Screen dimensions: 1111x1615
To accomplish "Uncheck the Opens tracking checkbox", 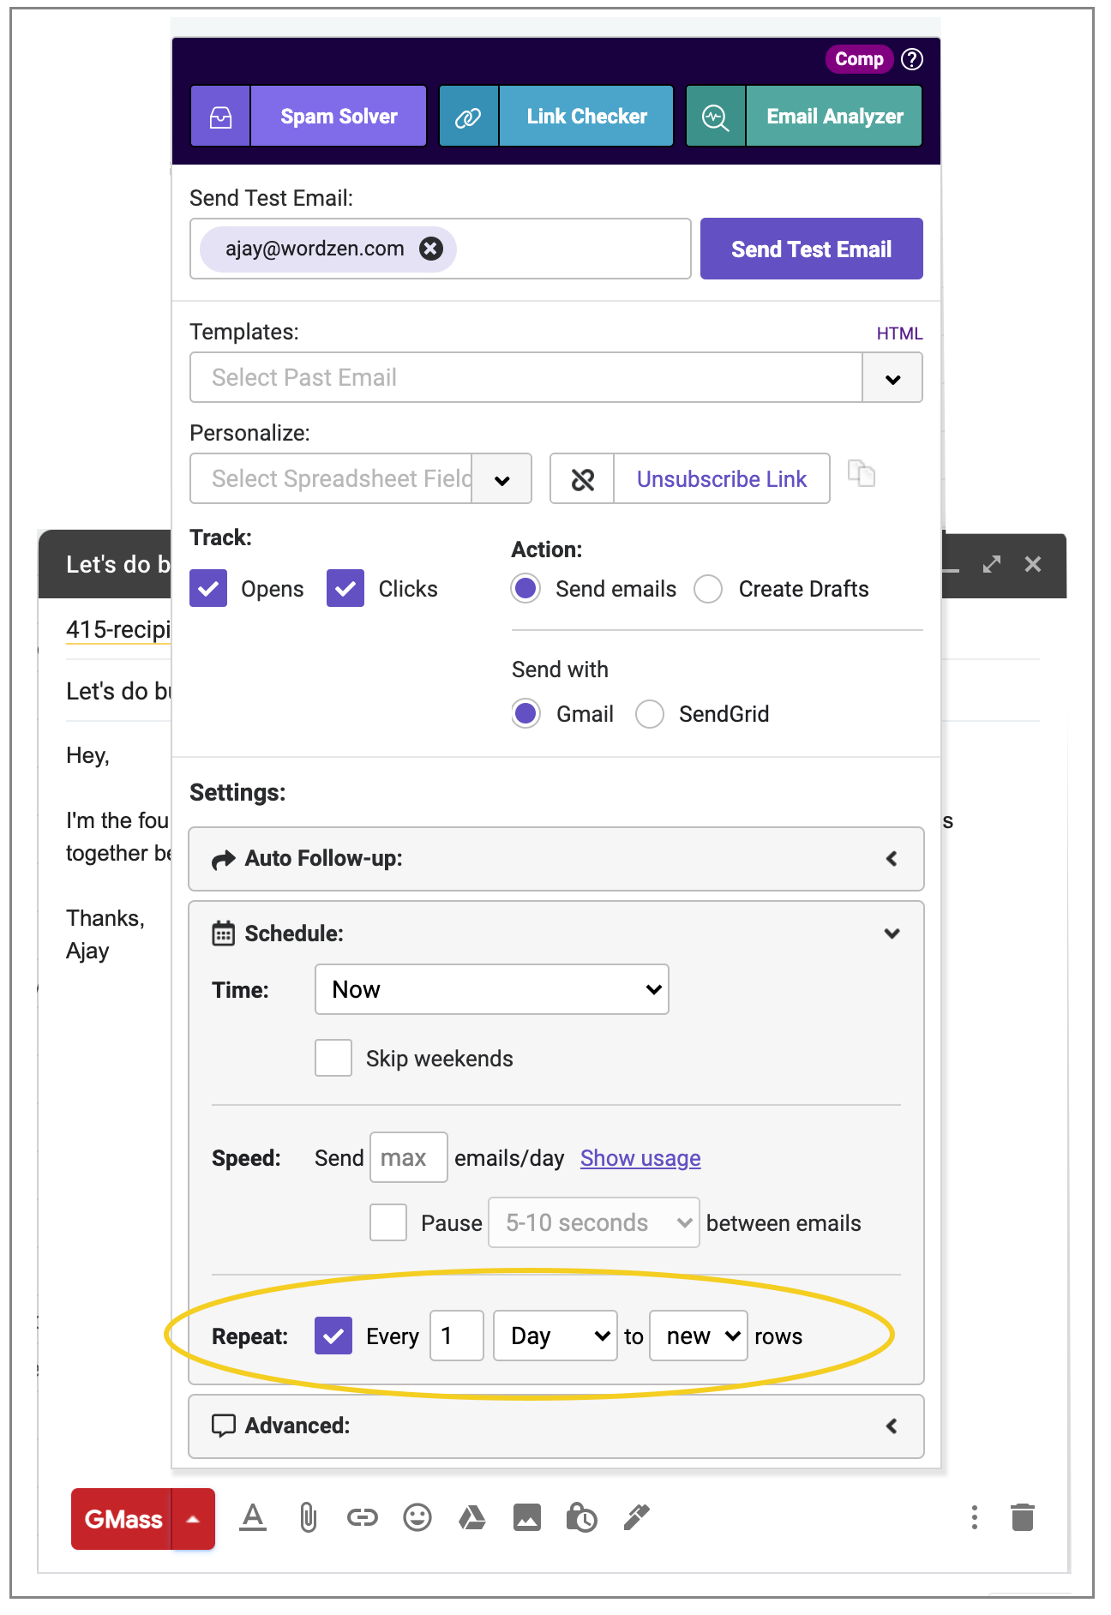I will coord(208,588).
